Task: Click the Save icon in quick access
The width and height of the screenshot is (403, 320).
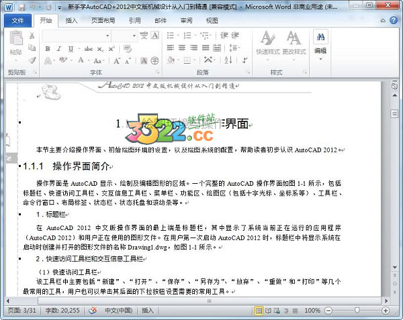Action: pyautogui.click(x=22, y=7)
